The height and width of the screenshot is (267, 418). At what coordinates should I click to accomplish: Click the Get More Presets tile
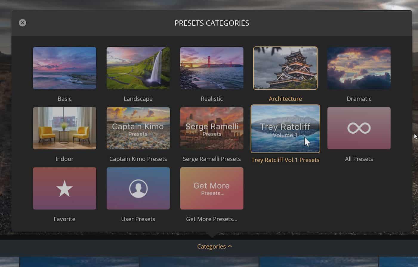[212, 189]
